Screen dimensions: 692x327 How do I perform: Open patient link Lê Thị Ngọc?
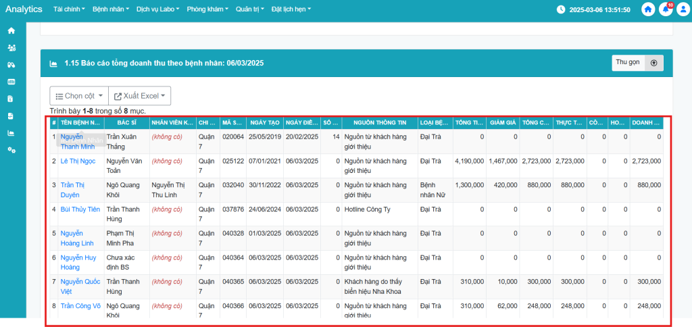coord(78,161)
